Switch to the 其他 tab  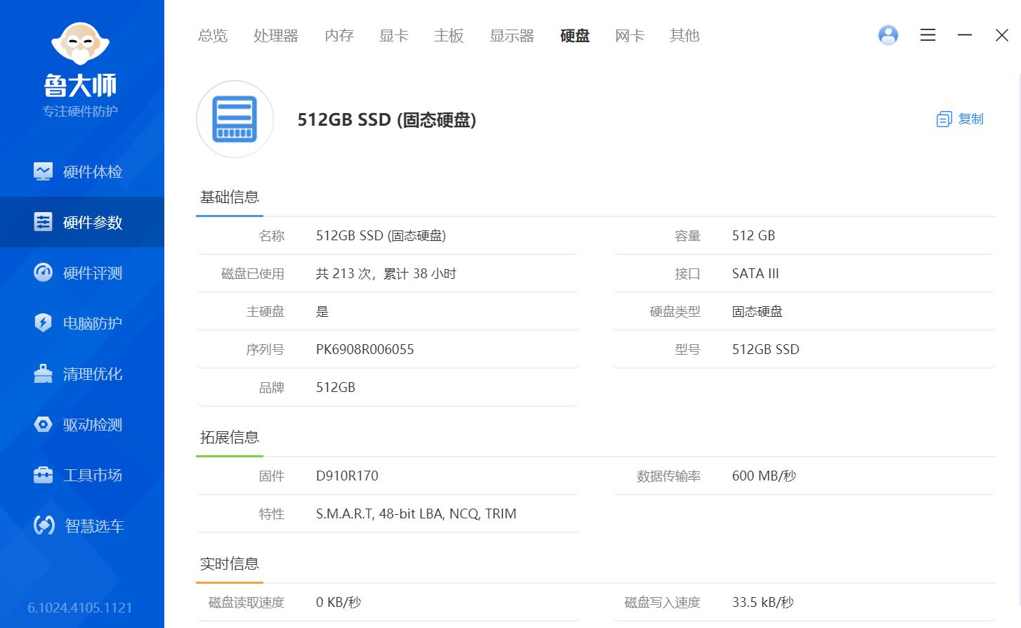click(x=685, y=36)
